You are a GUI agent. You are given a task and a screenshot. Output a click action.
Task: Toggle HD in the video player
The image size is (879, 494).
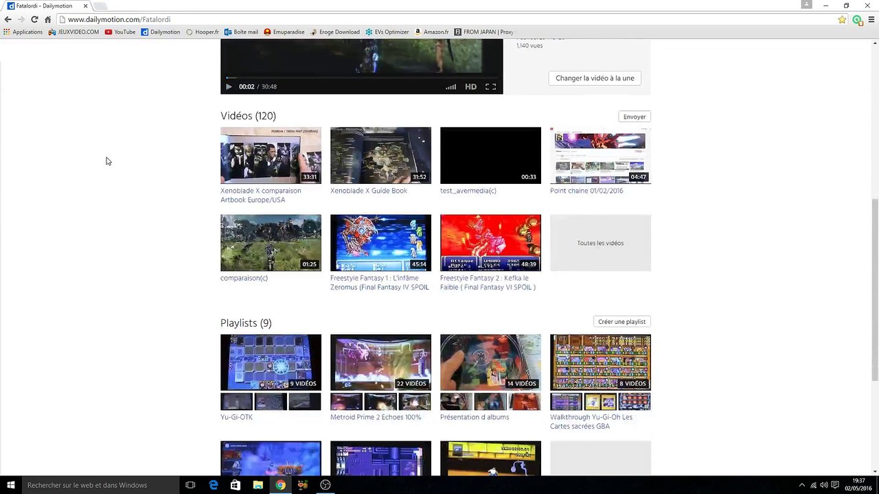(x=470, y=86)
